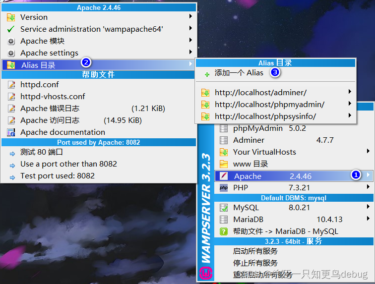The height and width of the screenshot is (284, 375).
Task: Open Service administration 'wampapache64' entry
Action: pyautogui.click(x=99, y=29)
